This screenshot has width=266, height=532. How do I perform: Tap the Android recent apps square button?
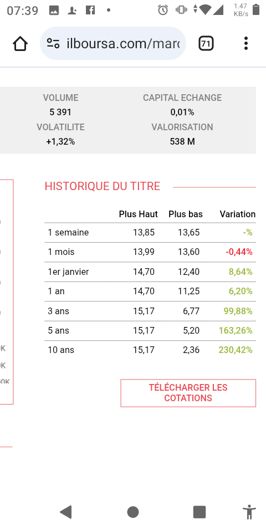(x=199, y=512)
